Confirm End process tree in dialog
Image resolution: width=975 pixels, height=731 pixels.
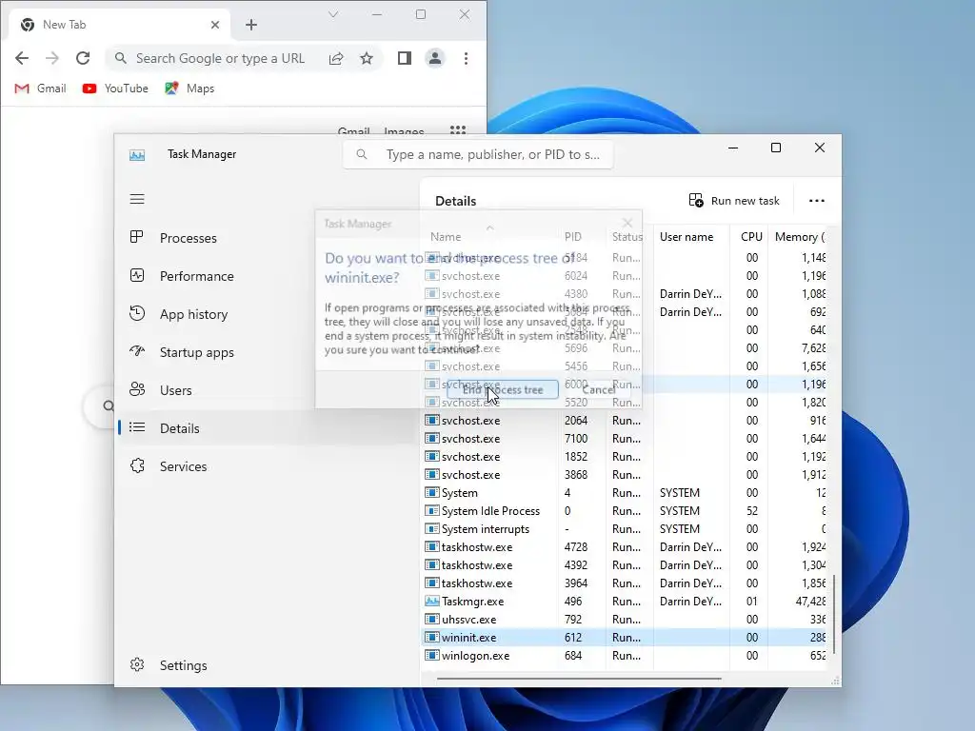503,389
